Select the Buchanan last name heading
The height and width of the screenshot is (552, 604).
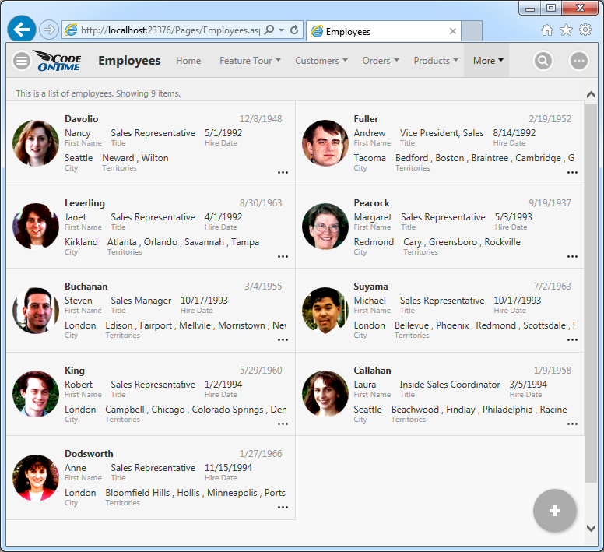(x=86, y=287)
